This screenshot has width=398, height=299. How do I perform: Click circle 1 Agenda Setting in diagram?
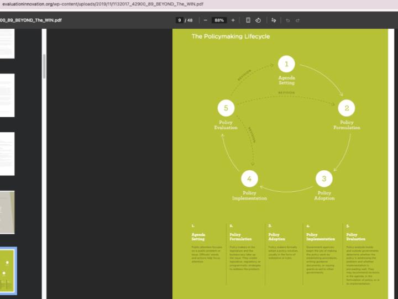(x=286, y=64)
